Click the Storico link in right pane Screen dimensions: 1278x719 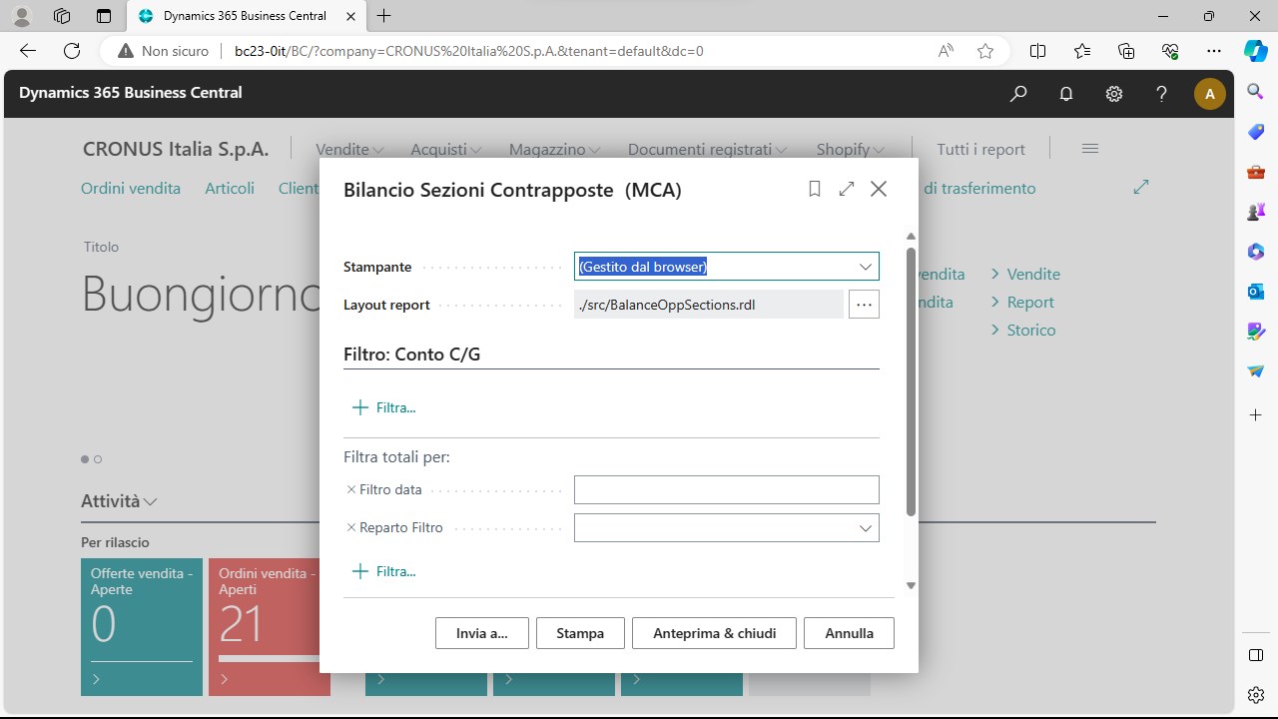point(1031,330)
